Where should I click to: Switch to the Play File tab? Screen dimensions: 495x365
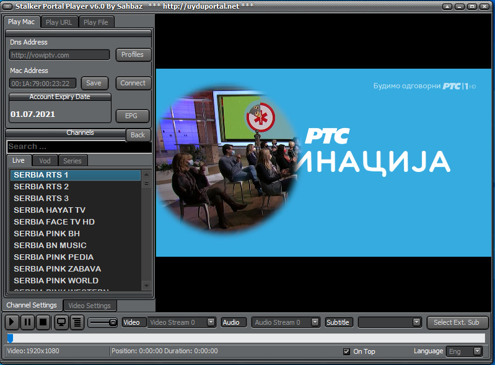[96, 22]
